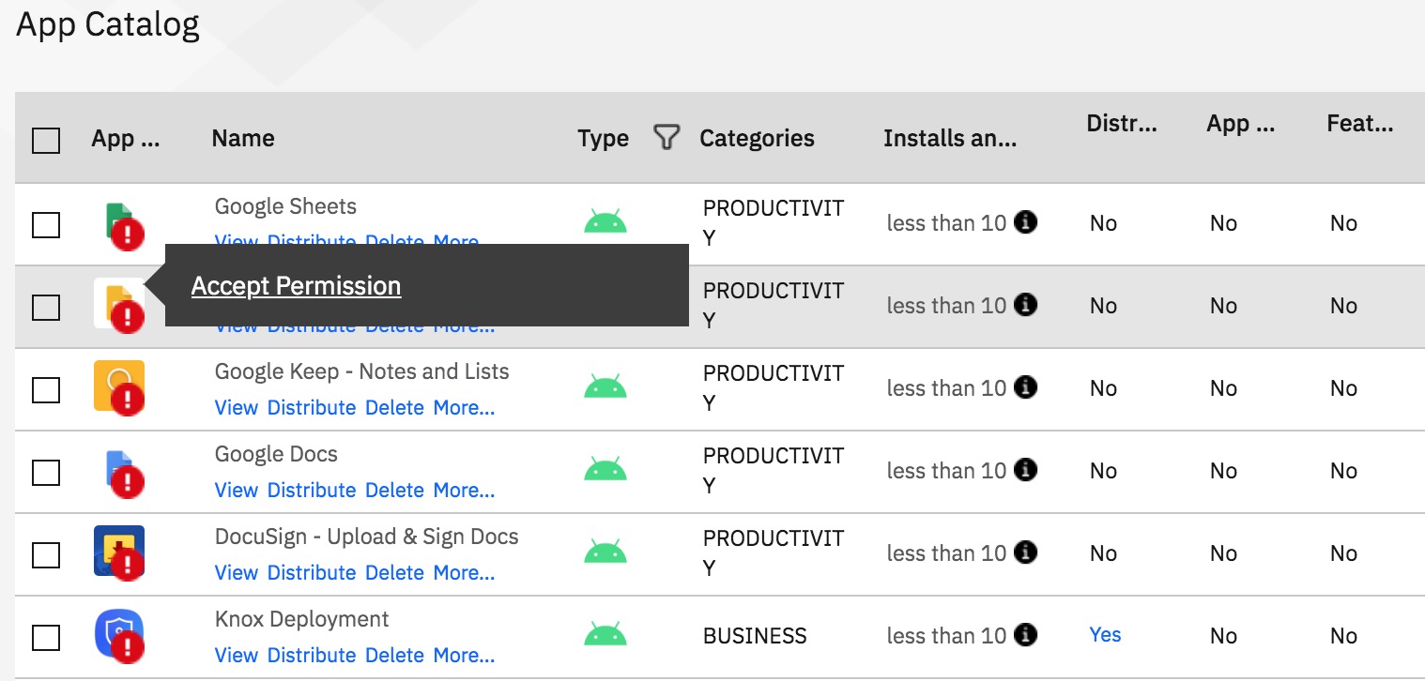Click Delete link for Knox Deployment
Viewport: 1425px width, 681px height.
tap(394, 656)
